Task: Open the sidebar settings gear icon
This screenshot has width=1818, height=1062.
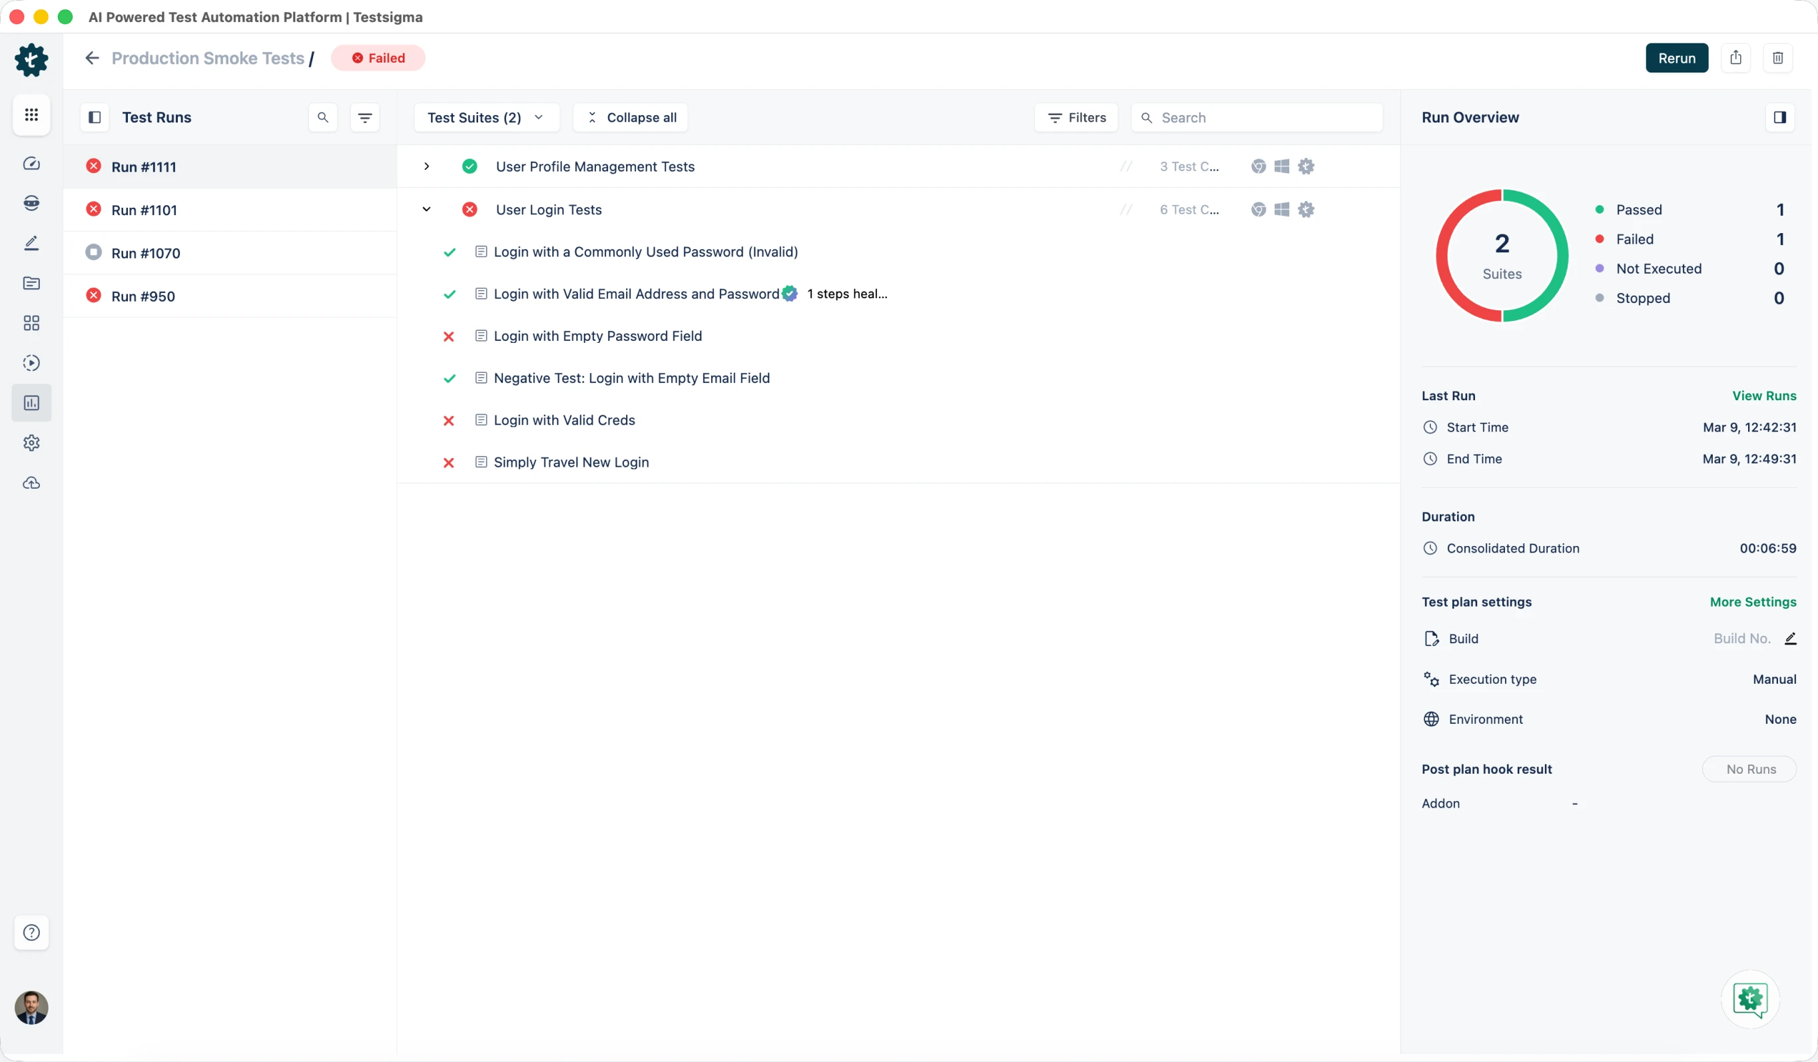Action: point(31,443)
